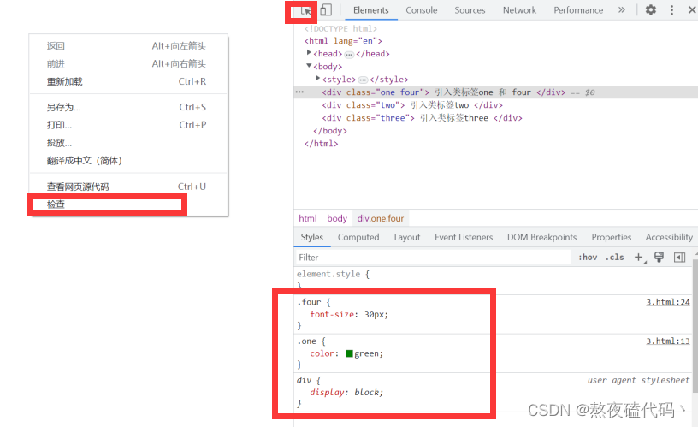Expand the head element node
The height and width of the screenshot is (427, 698).
(x=309, y=53)
